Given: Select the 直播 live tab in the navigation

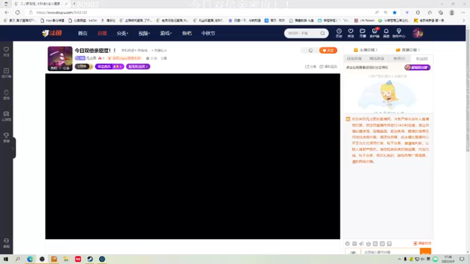Looking at the screenshot, I should pyautogui.click(x=102, y=33).
